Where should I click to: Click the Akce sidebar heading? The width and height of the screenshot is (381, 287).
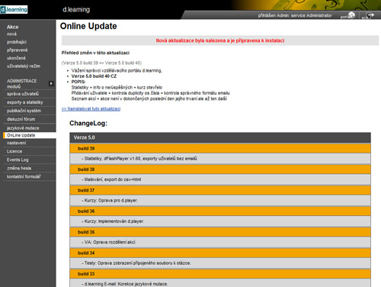tap(12, 27)
